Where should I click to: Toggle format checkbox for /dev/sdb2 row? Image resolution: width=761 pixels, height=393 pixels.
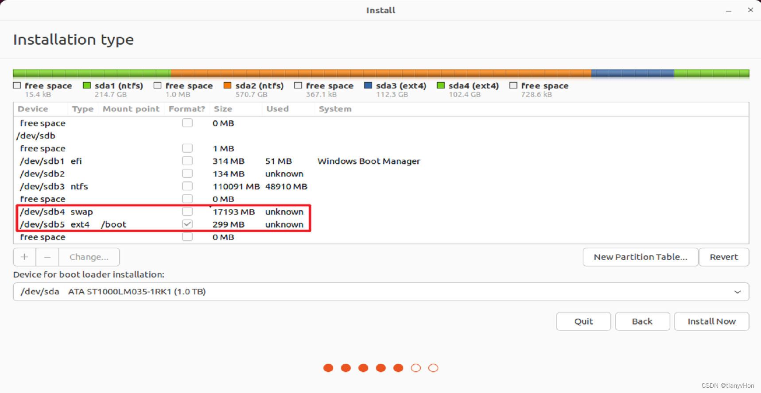pos(187,173)
